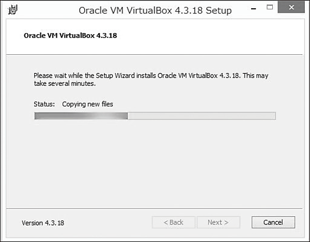
Task: Click empty space between version label and Back
Action: tap(109, 223)
